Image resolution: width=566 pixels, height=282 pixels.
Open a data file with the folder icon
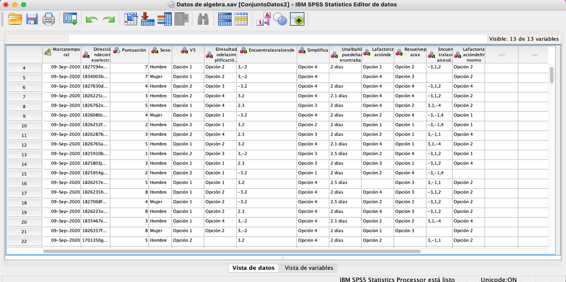[15, 19]
